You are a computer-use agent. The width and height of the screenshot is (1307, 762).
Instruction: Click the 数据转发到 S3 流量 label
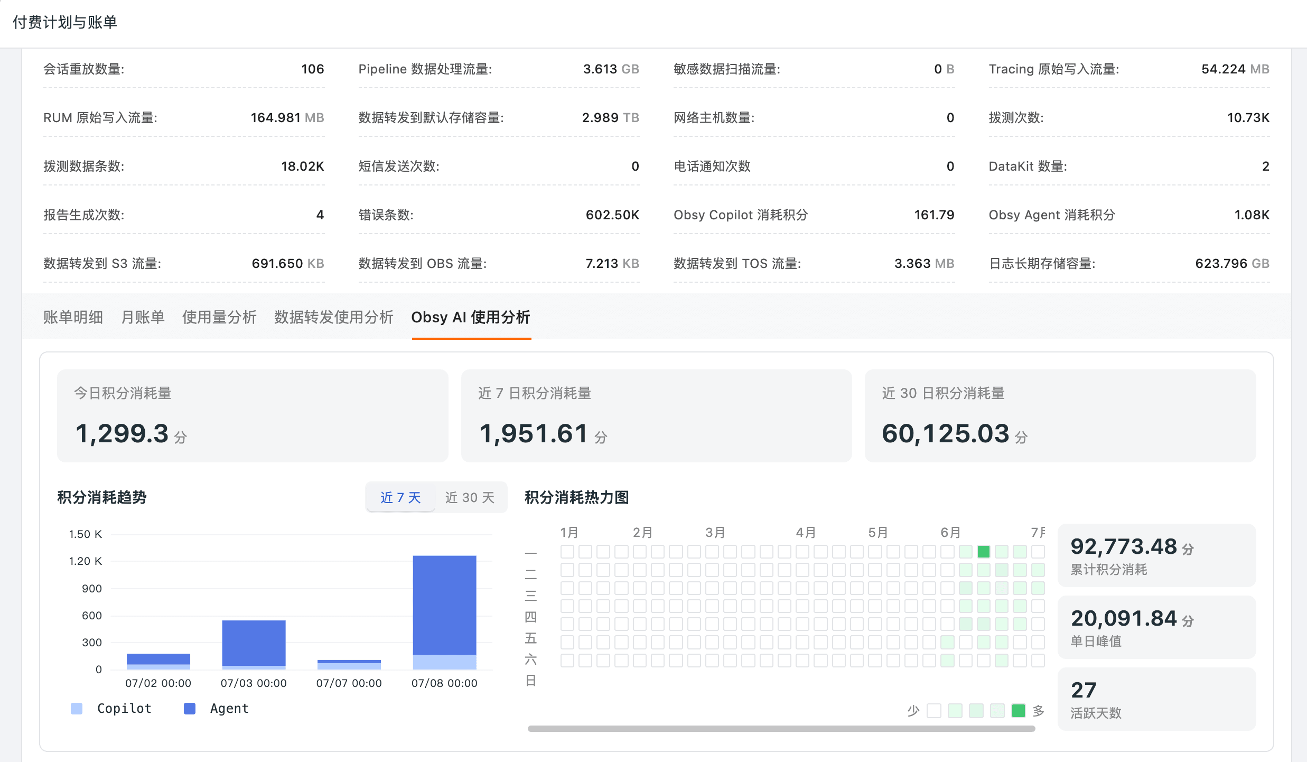pos(102,264)
